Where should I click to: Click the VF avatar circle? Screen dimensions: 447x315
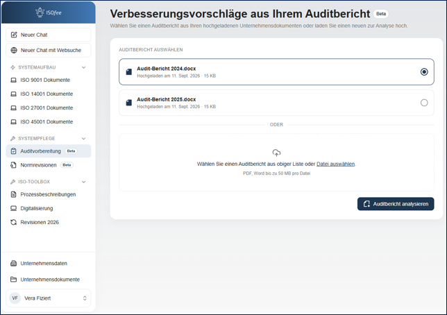click(x=15, y=298)
